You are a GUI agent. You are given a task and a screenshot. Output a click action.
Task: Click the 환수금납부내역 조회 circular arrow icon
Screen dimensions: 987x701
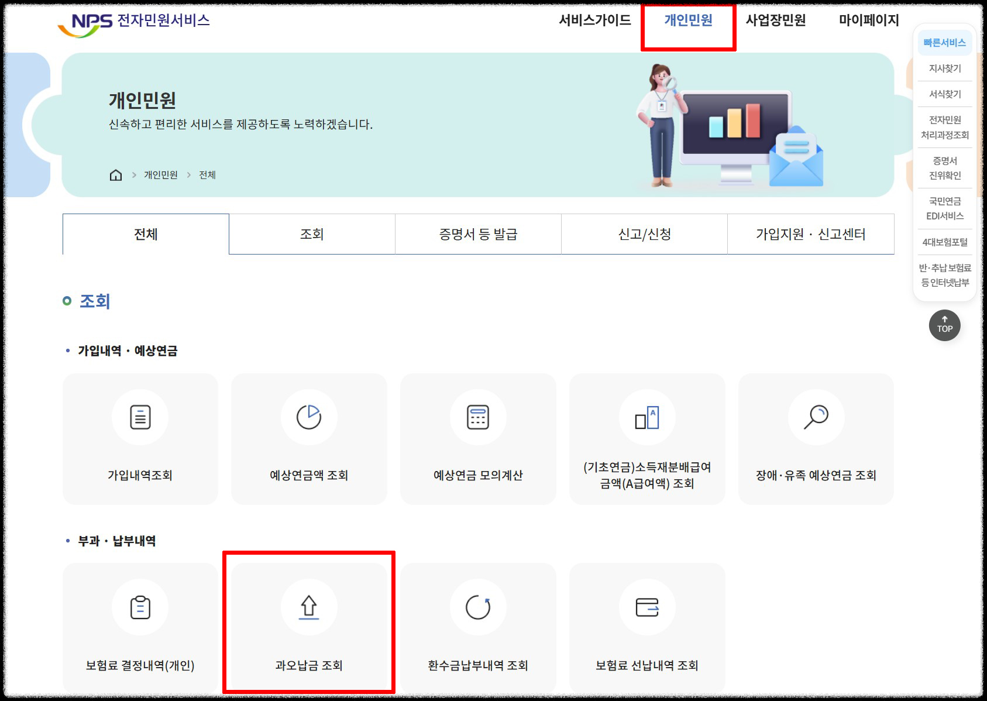point(478,607)
